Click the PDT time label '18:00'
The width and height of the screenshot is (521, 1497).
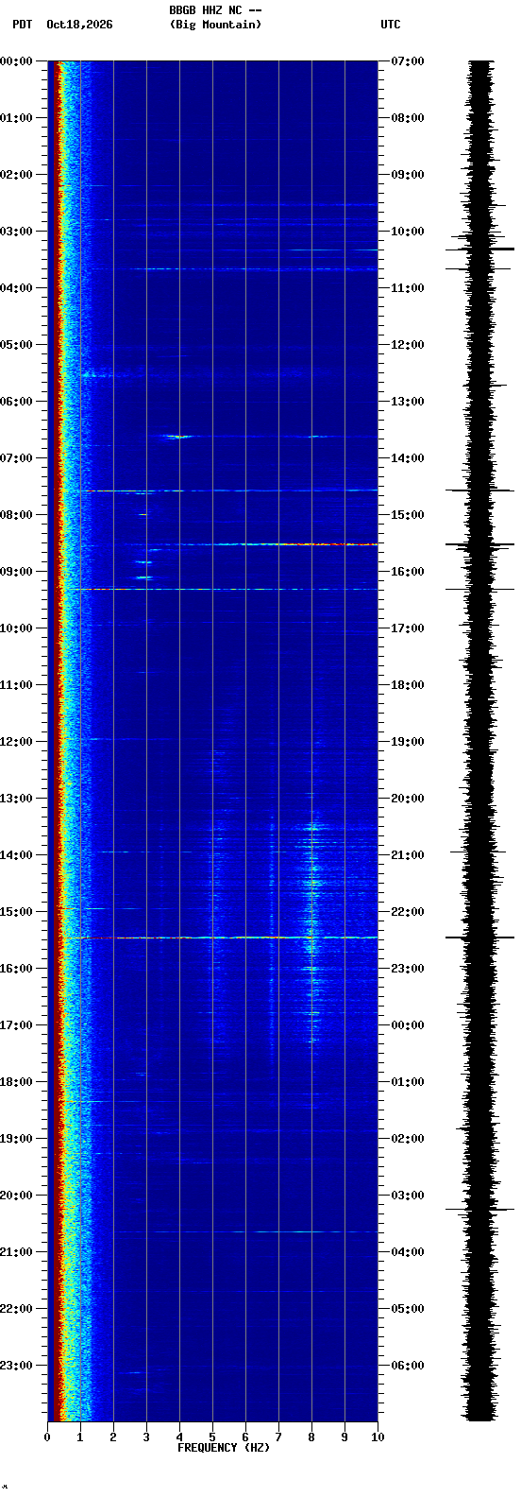click(16, 1082)
